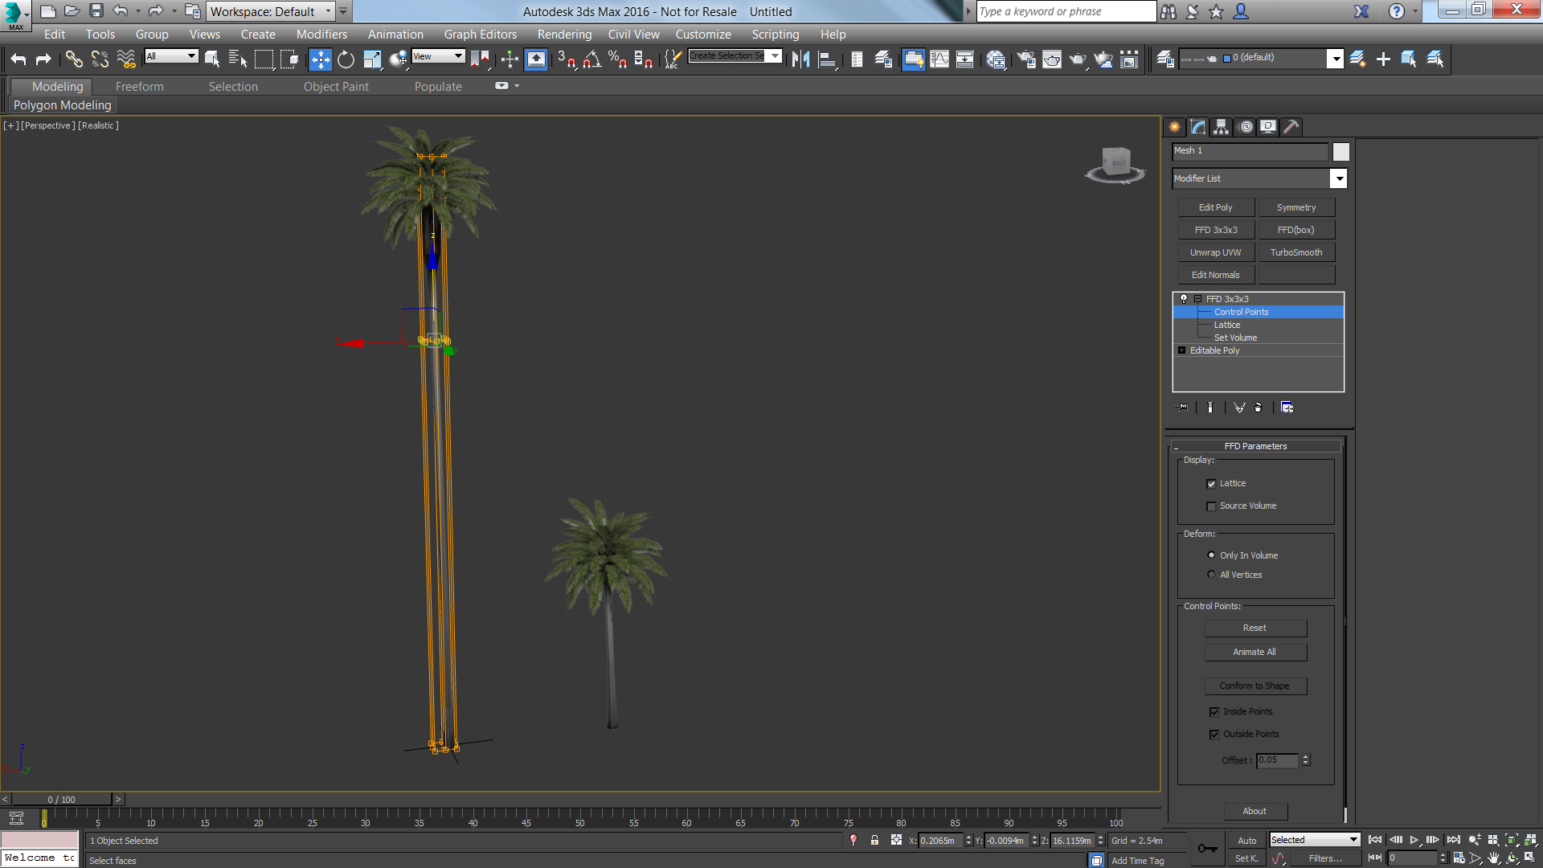Activate the Select and Rotate tool
Image resolution: width=1543 pixels, height=868 pixels.
346,59
